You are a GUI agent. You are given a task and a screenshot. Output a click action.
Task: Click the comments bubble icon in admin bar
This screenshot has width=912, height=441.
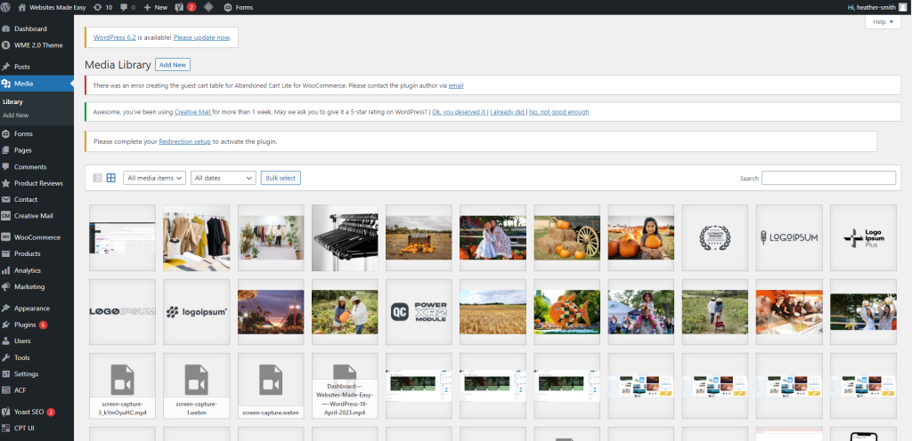pos(127,6)
